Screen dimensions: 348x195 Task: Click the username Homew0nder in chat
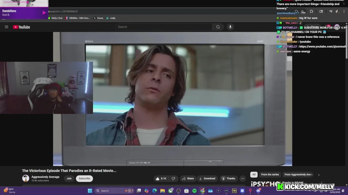289,42
